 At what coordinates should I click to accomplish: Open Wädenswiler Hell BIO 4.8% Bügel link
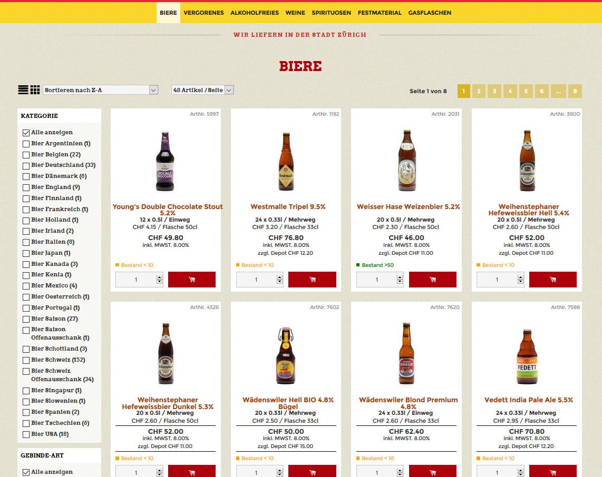click(x=288, y=403)
